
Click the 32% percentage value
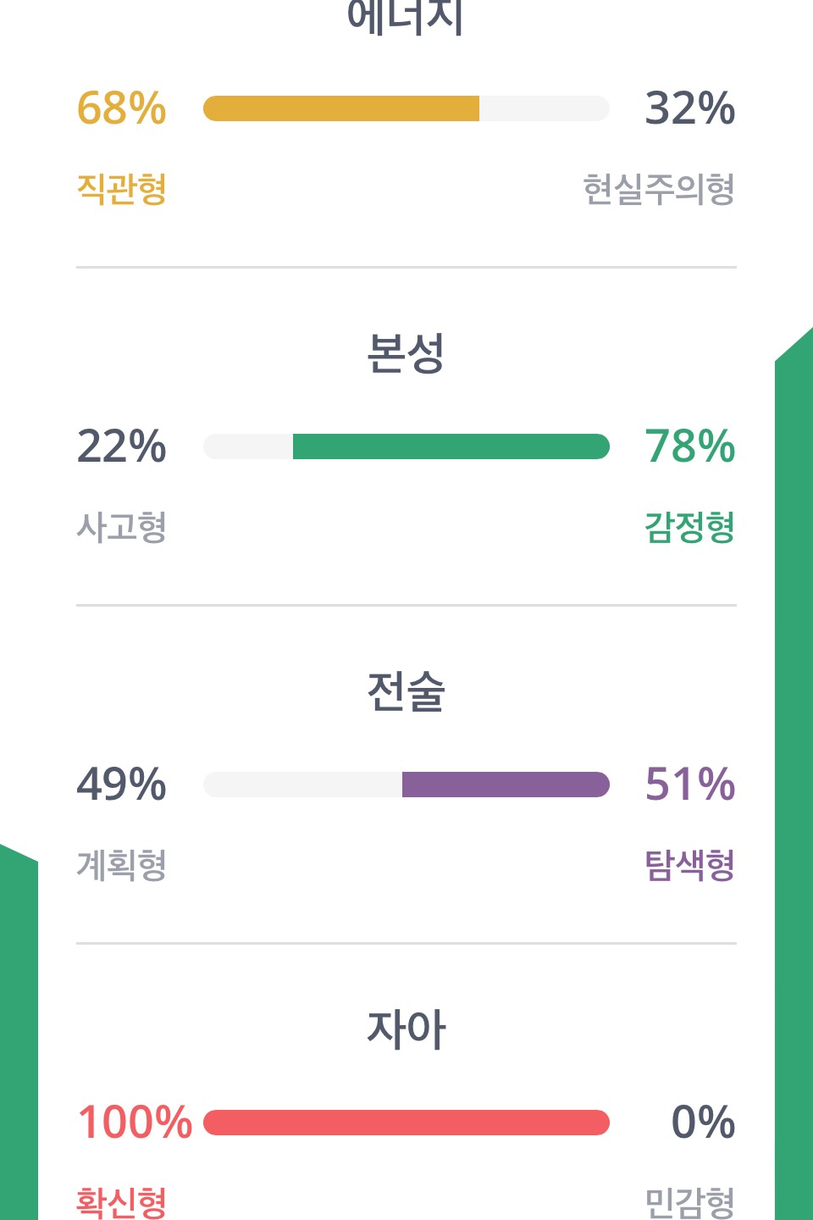coord(689,108)
